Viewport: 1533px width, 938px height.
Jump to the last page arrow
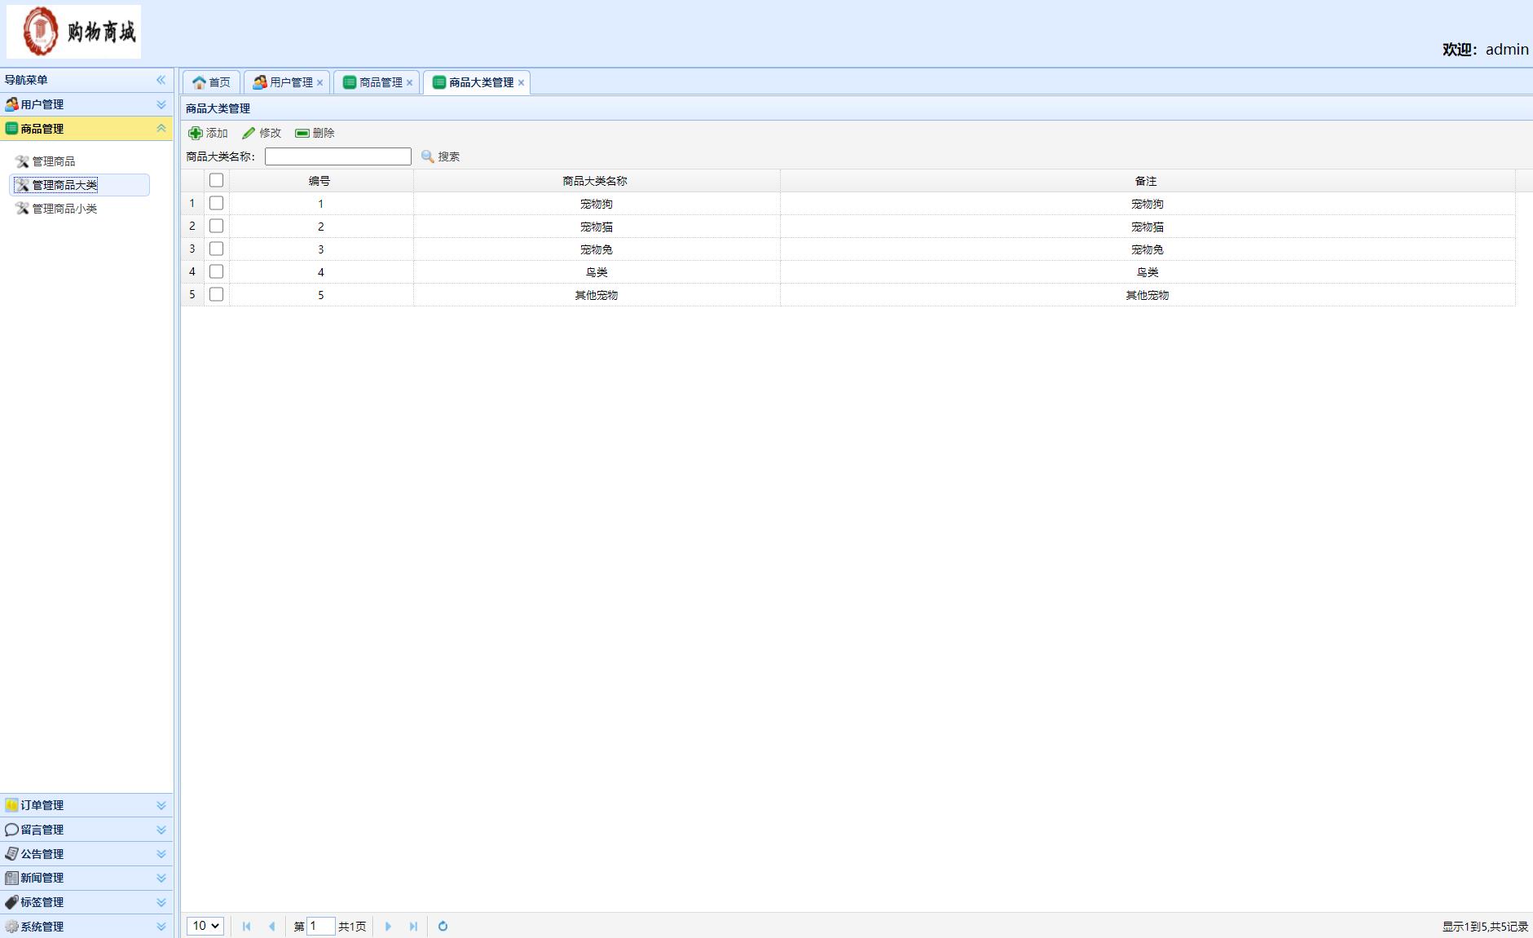(x=413, y=926)
